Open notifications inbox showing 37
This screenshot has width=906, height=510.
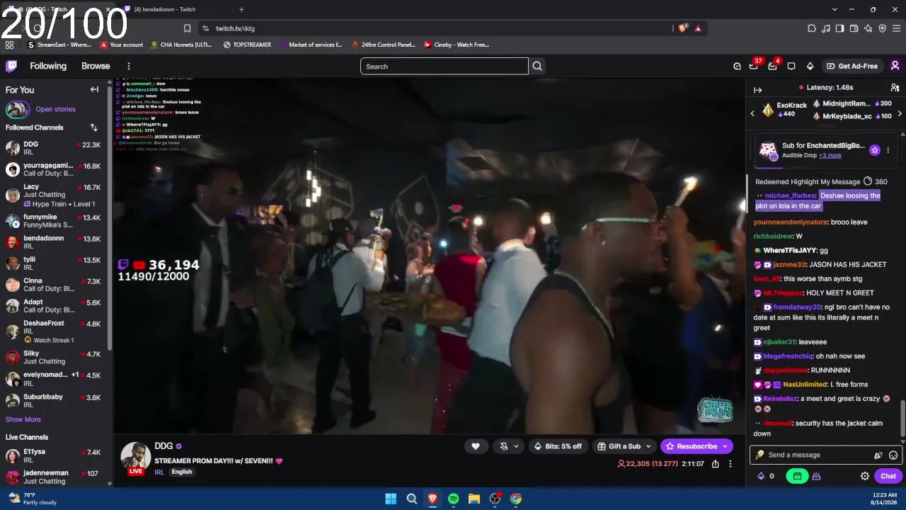pyautogui.click(x=755, y=66)
